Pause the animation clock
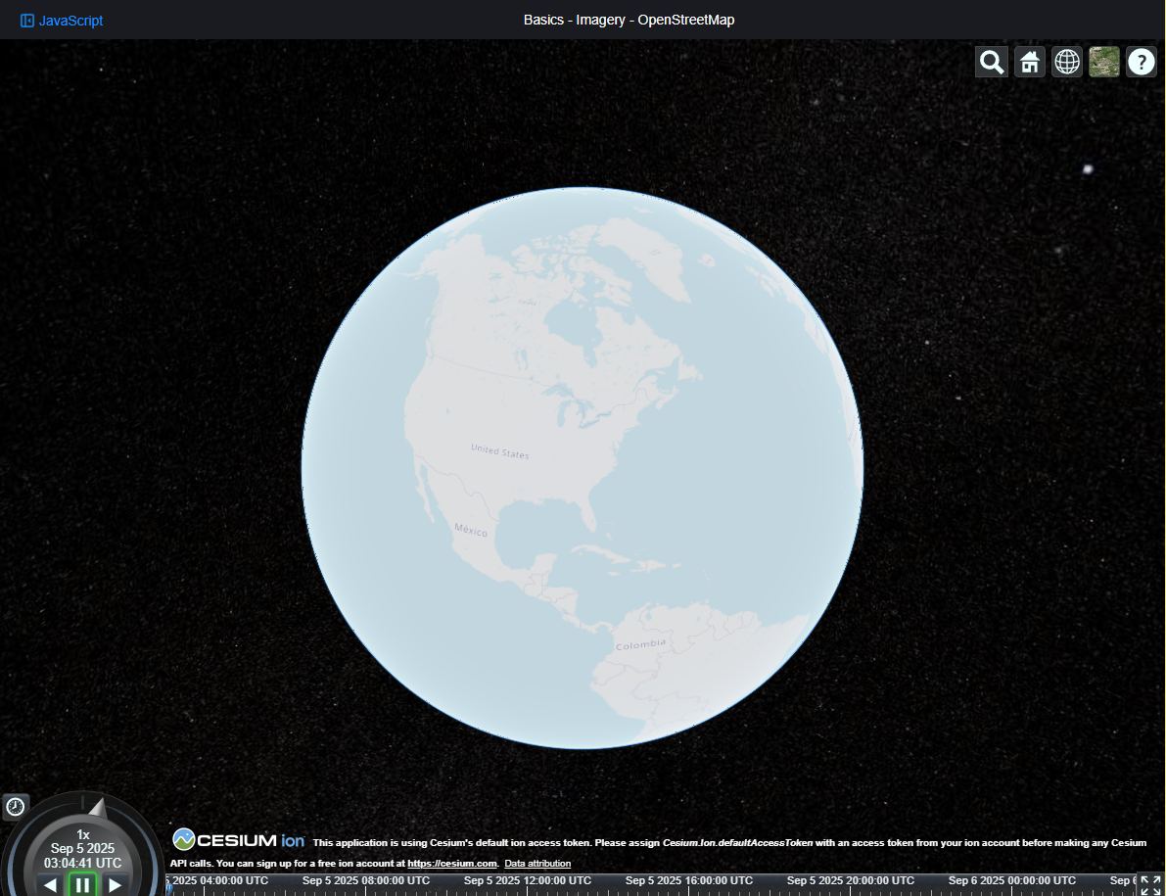 [x=82, y=885]
